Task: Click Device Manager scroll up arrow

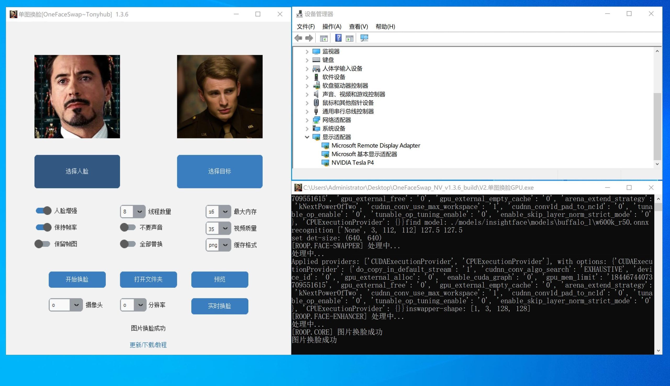Action: (x=657, y=51)
